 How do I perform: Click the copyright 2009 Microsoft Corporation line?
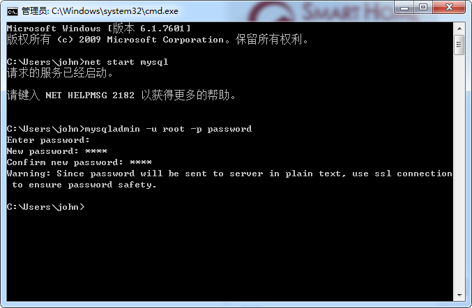pyautogui.click(x=158, y=40)
